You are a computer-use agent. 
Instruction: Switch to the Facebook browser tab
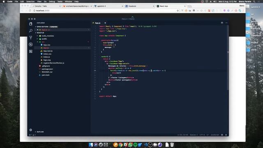pos(140,6)
